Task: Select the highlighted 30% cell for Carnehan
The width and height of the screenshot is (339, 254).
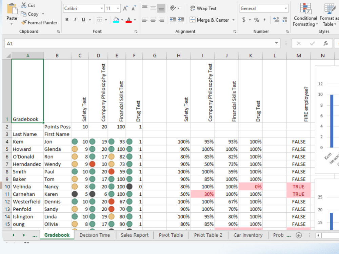Action: point(203,194)
